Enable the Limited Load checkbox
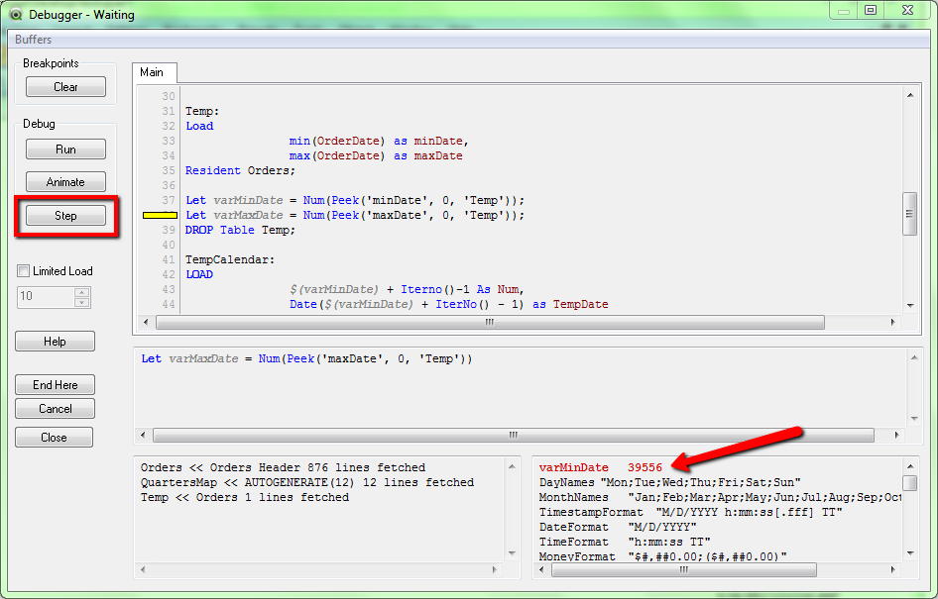 [24, 271]
